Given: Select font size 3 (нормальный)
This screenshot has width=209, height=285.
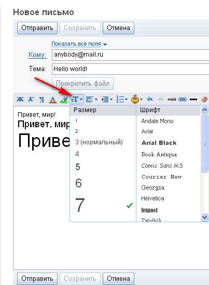Looking at the screenshot, I should [x=103, y=142].
